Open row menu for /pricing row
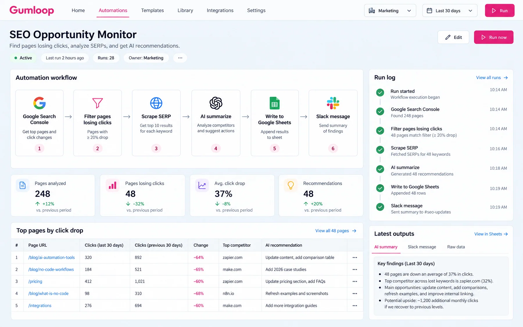The image size is (523, 327). tap(355, 281)
